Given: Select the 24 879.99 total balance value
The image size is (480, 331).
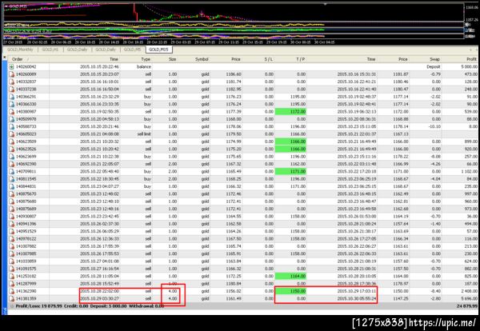Looking at the screenshot, I should 467,306.
